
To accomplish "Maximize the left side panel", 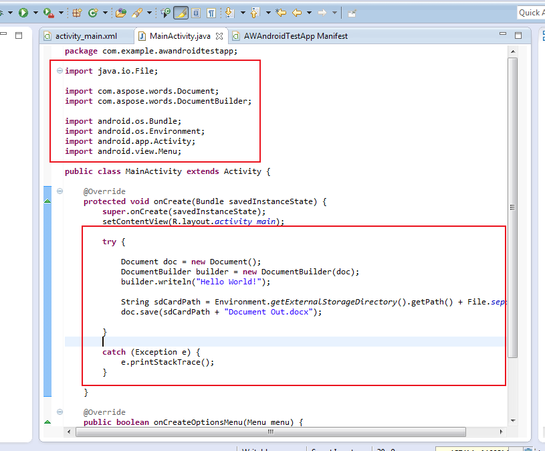I will pos(19,35).
